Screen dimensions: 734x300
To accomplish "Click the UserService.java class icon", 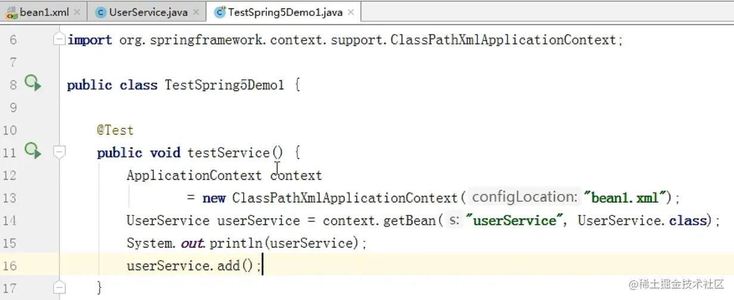I will [x=101, y=12].
